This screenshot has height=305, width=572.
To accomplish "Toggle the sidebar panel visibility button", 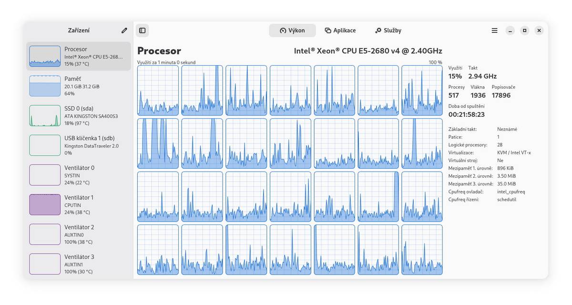I will point(142,30).
